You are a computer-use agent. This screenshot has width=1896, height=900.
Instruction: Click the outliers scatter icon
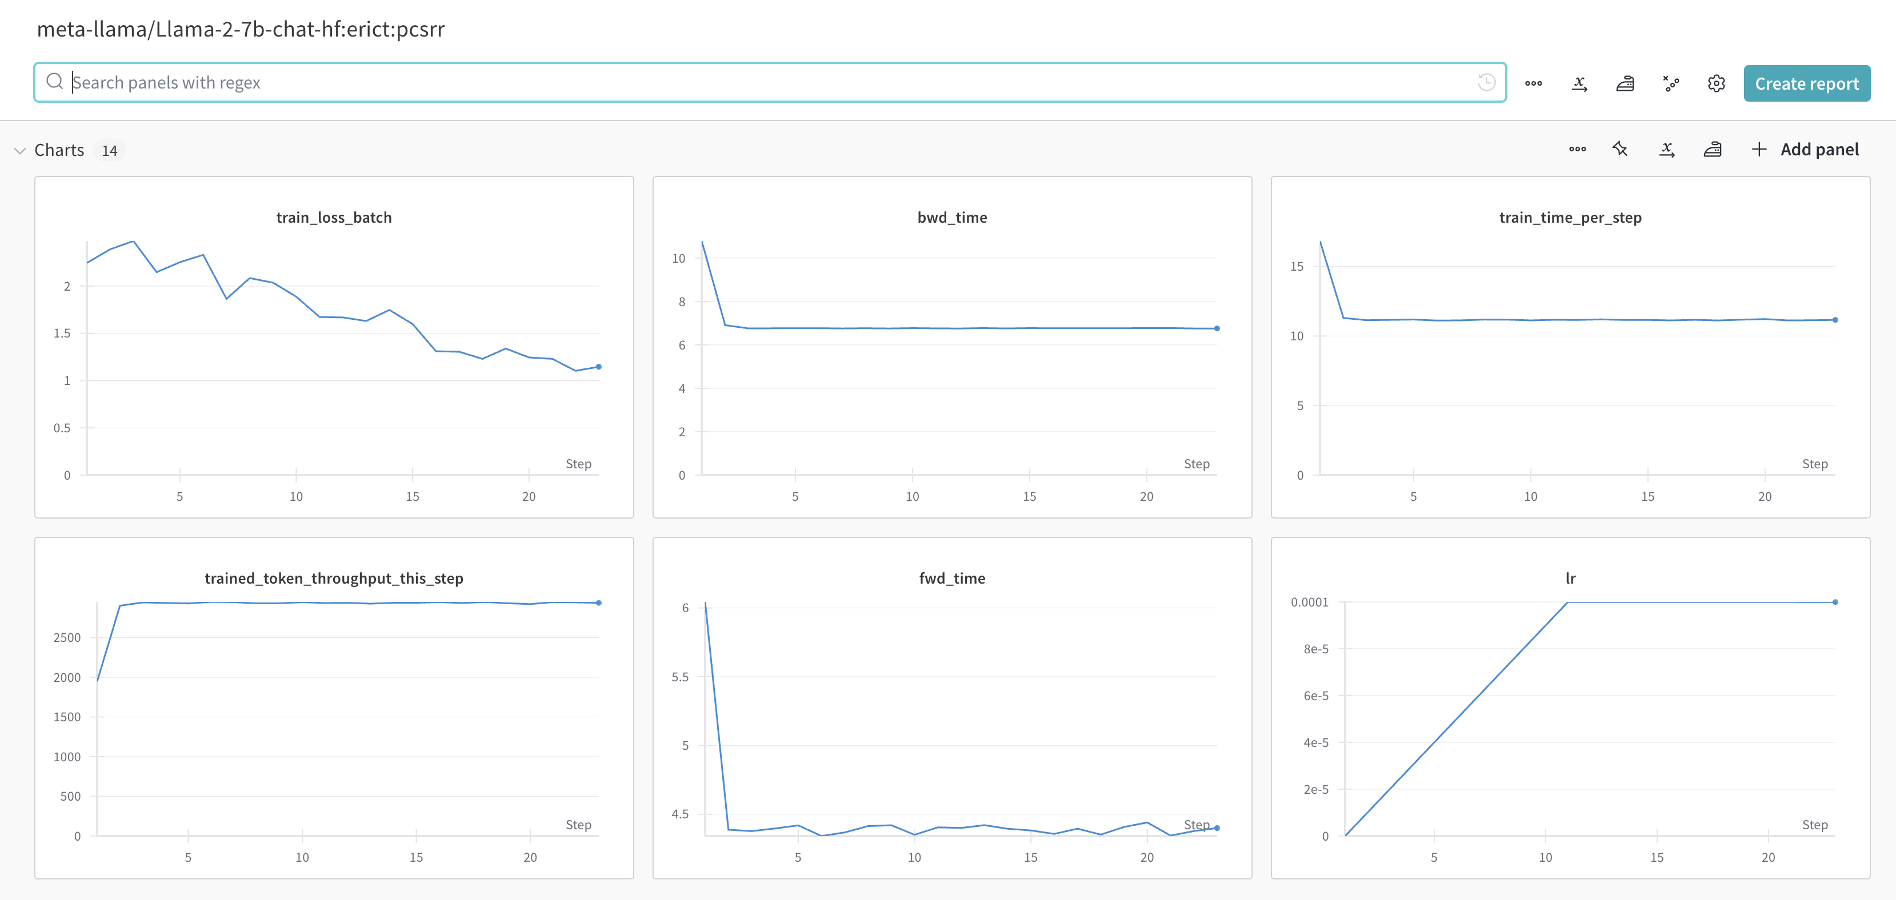[x=1671, y=84]
